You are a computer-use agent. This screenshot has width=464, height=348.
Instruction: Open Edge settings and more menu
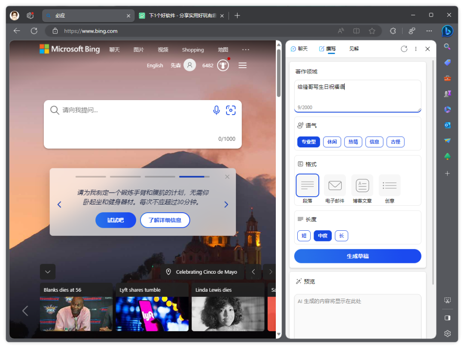tap(429, 31)
